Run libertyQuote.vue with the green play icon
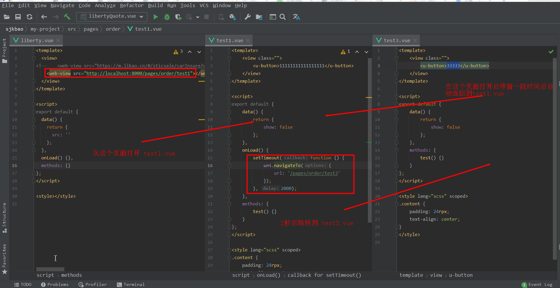This screenshot has width=560, height=288. click(x=155, y=17)
